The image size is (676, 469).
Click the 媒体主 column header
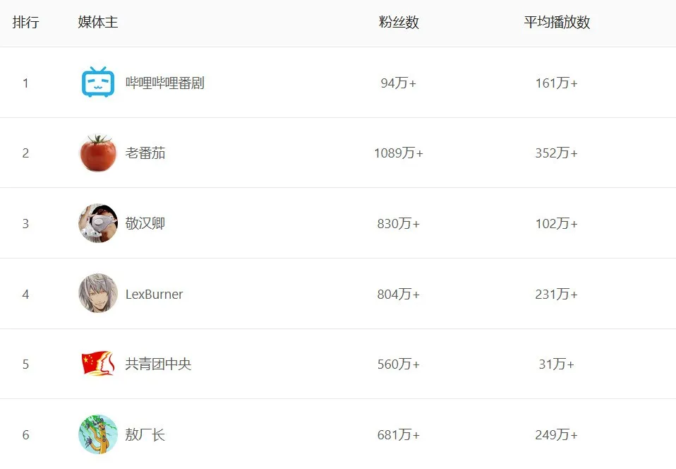coord(98,23)
